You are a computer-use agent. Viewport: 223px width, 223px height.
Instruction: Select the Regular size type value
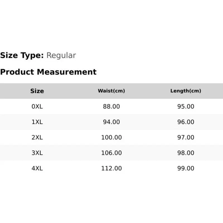tap(61, 55)
